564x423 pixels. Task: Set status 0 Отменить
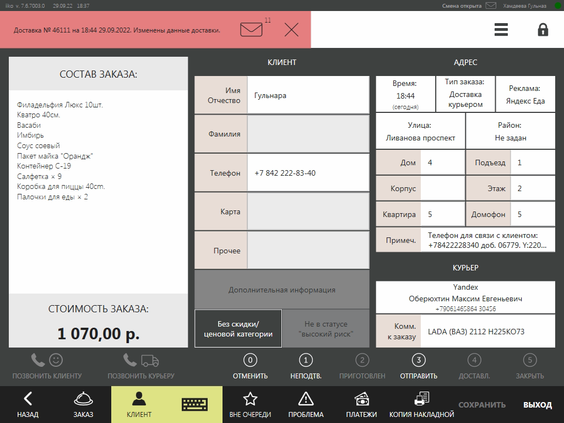click(x=250, y=367)
